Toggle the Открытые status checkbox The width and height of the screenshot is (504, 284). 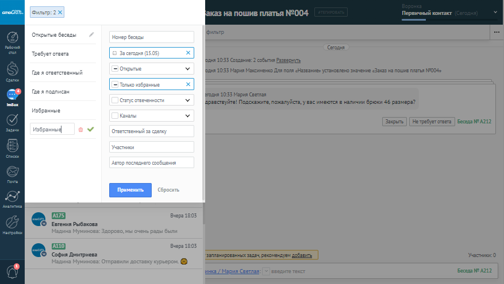115,69
